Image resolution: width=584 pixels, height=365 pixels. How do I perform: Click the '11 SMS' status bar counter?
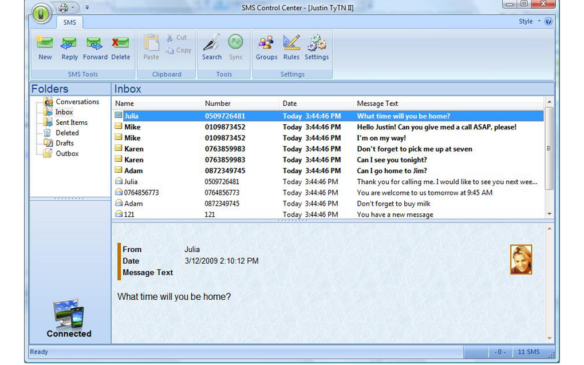pos(528,352)
